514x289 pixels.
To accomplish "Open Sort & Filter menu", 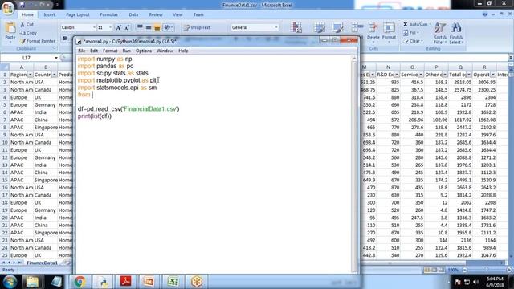I will [440, 33].
